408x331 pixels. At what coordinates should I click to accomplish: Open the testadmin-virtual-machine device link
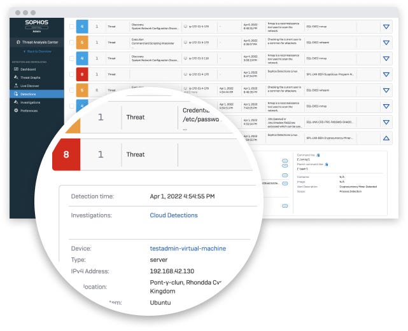click(188, 248)
